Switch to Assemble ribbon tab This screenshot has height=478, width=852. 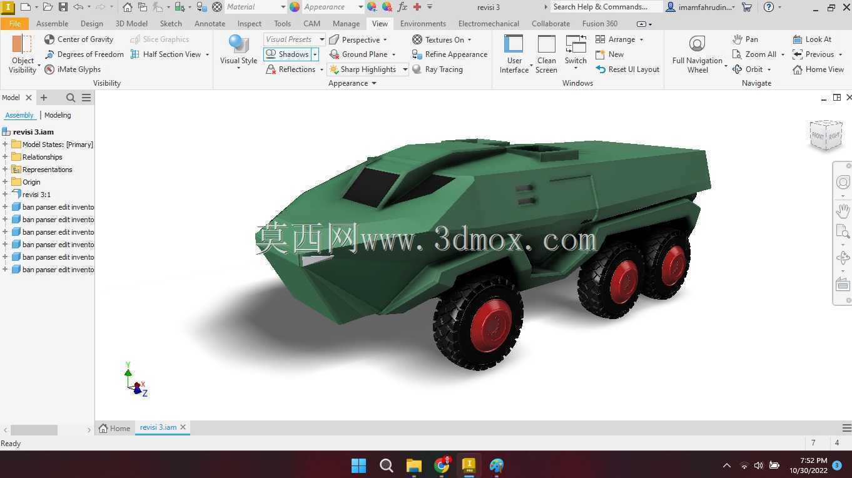tap(52, 24)
